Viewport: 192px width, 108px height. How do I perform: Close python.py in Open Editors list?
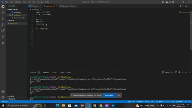pos(10,15)
